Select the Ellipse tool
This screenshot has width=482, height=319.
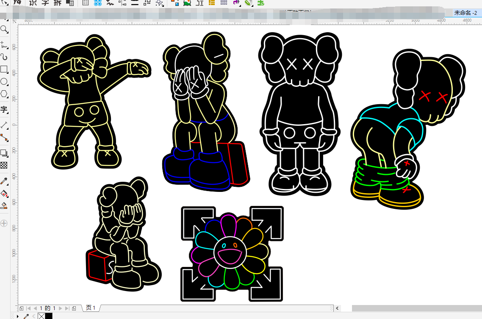[x=4, y=82]
